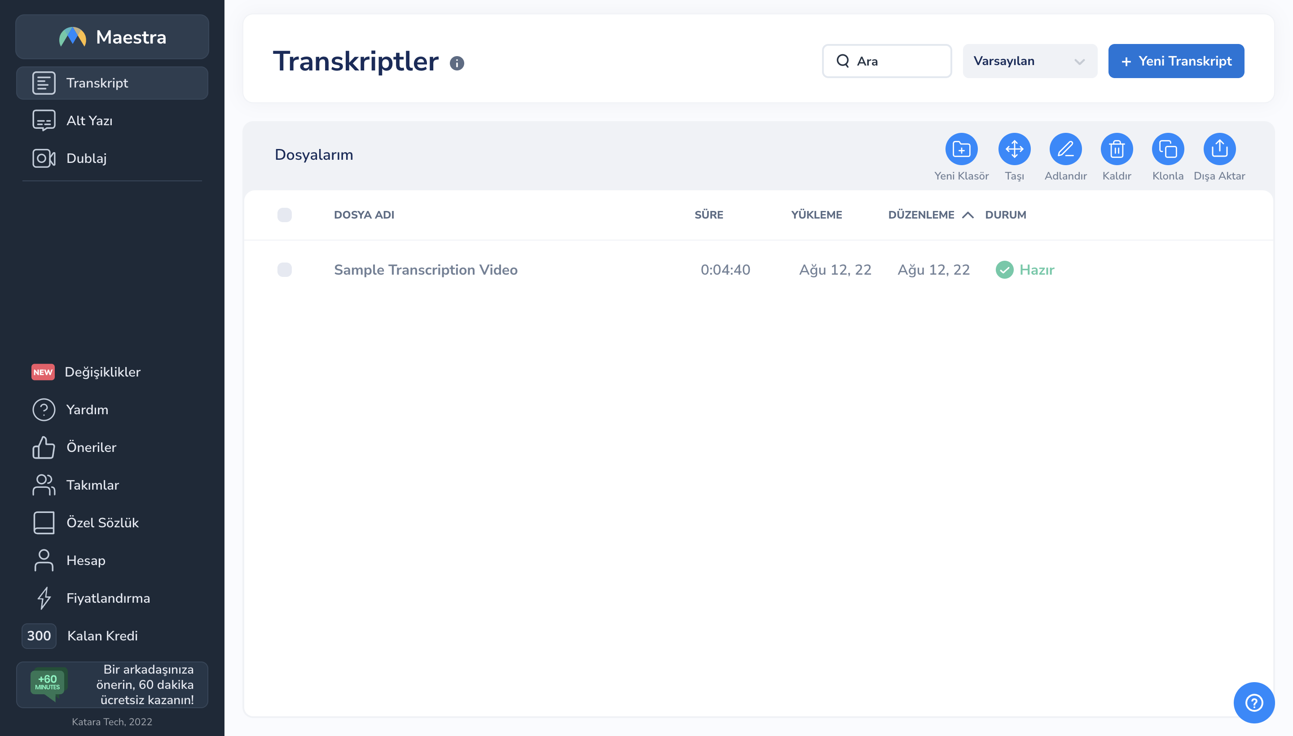Click the Yeni Klasör folder icon
The height and width of the screenshot is (736, 1293).
click(961, 149)
